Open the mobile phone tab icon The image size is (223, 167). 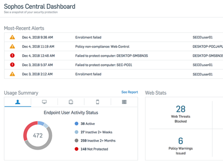(x=98, y=102)
